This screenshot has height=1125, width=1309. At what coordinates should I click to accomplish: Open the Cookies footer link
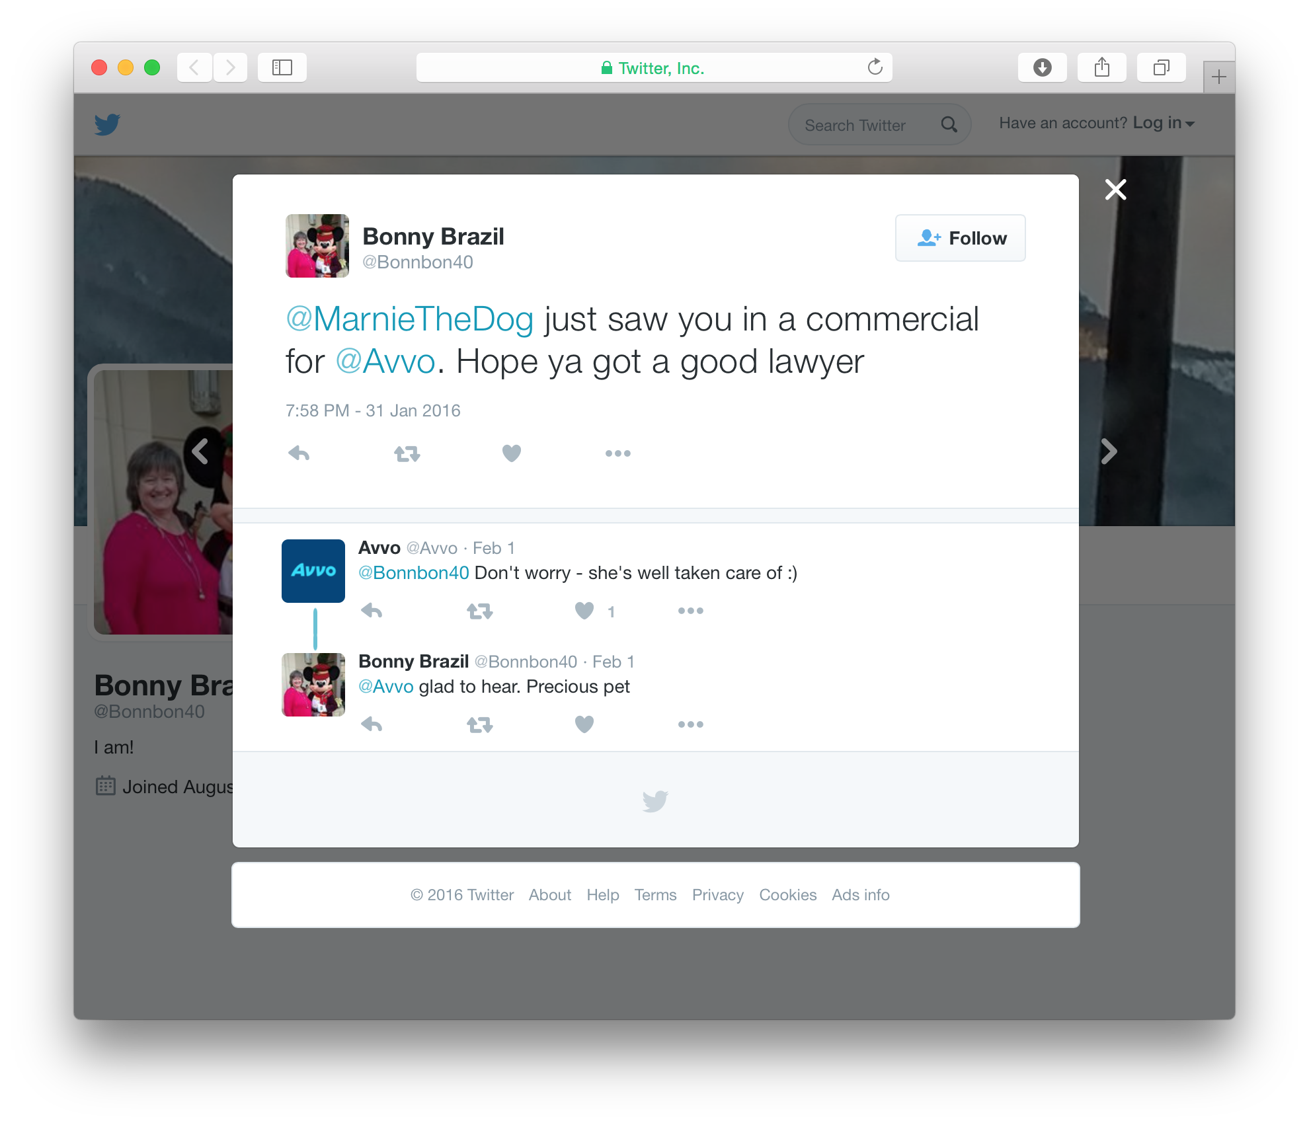coord(787,895)
